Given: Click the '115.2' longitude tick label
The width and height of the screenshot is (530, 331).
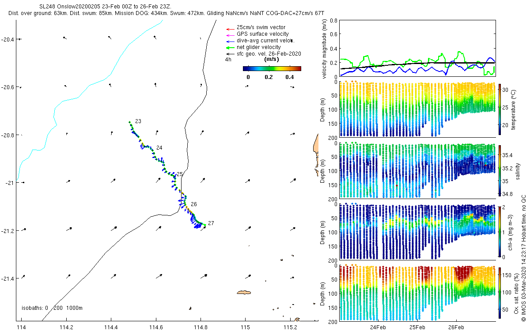Looking at the screenshot, I should click(x=290, y=327).
